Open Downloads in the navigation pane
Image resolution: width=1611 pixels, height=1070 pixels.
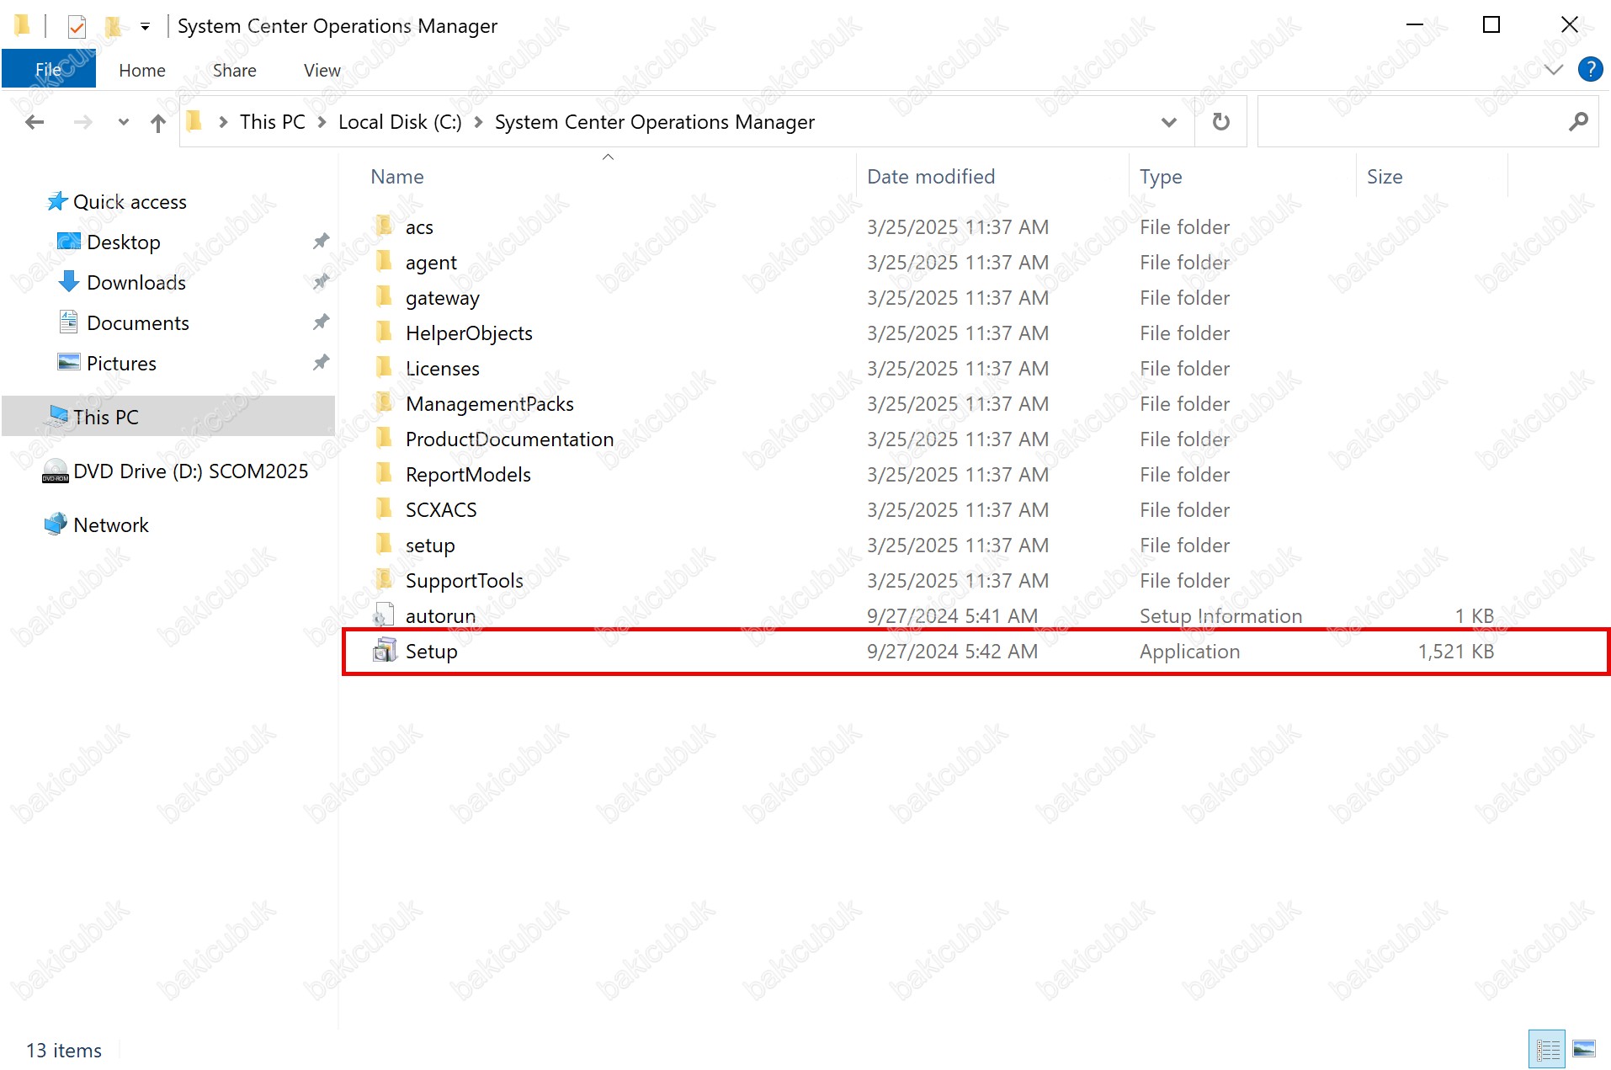pyautogui.click(x=136, y=283)
